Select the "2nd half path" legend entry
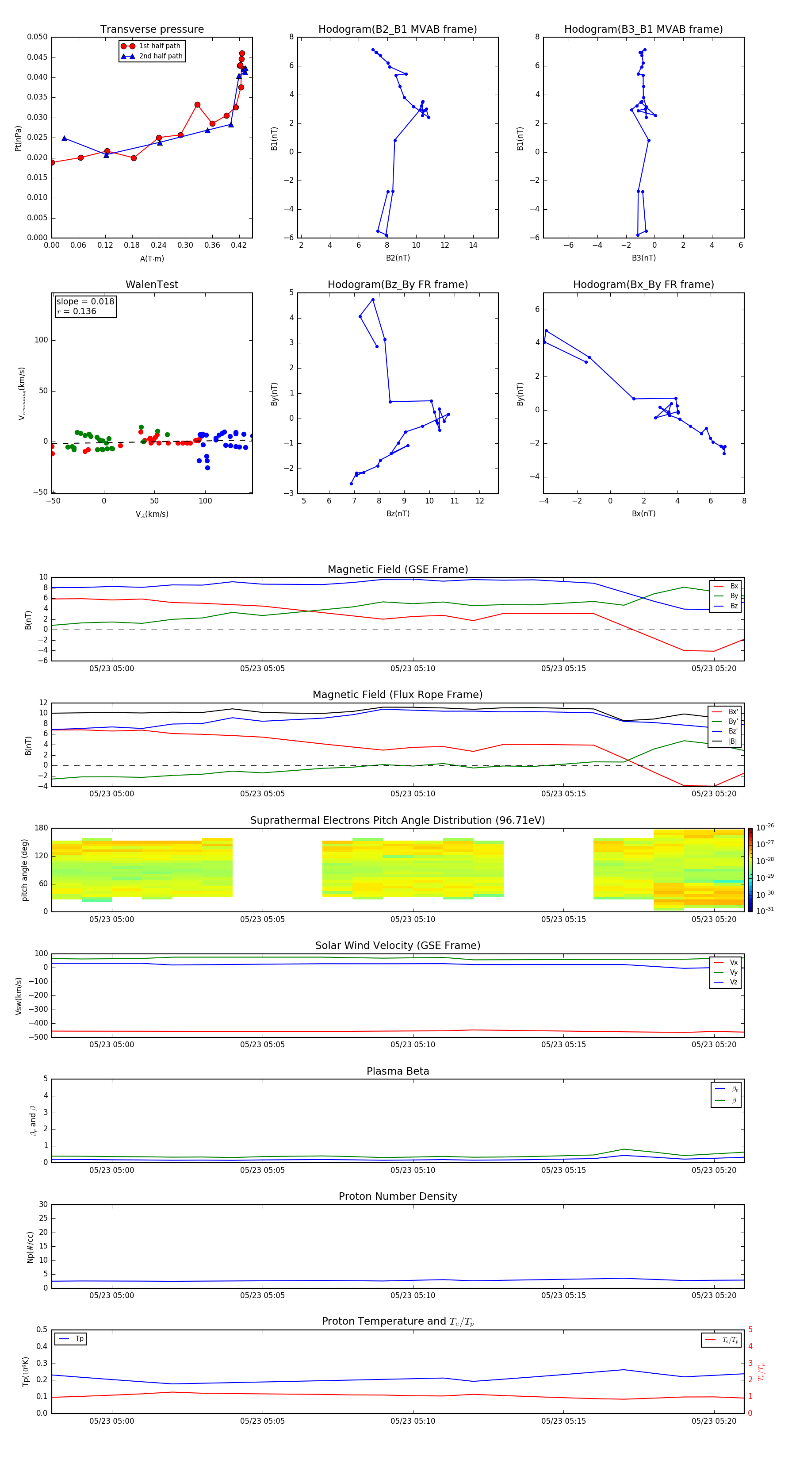 (152, 56)
